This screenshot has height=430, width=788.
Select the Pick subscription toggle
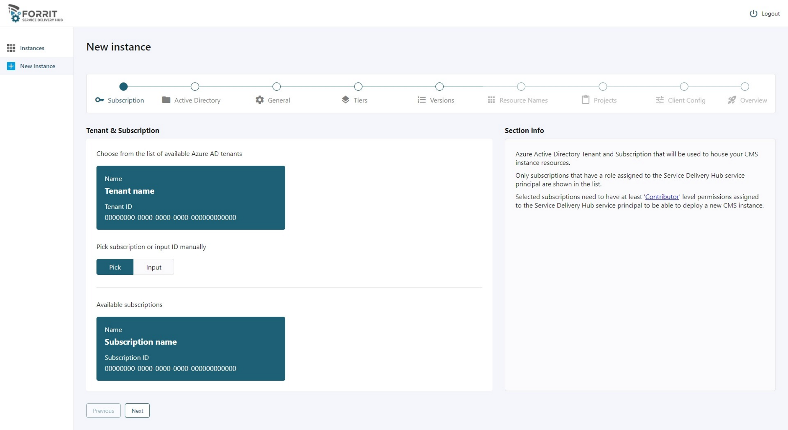click(115, 267)
